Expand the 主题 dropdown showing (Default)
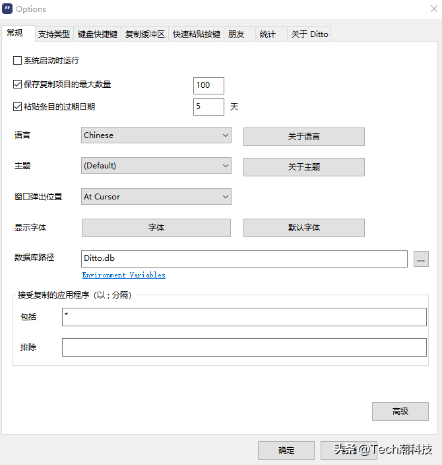 156,166
